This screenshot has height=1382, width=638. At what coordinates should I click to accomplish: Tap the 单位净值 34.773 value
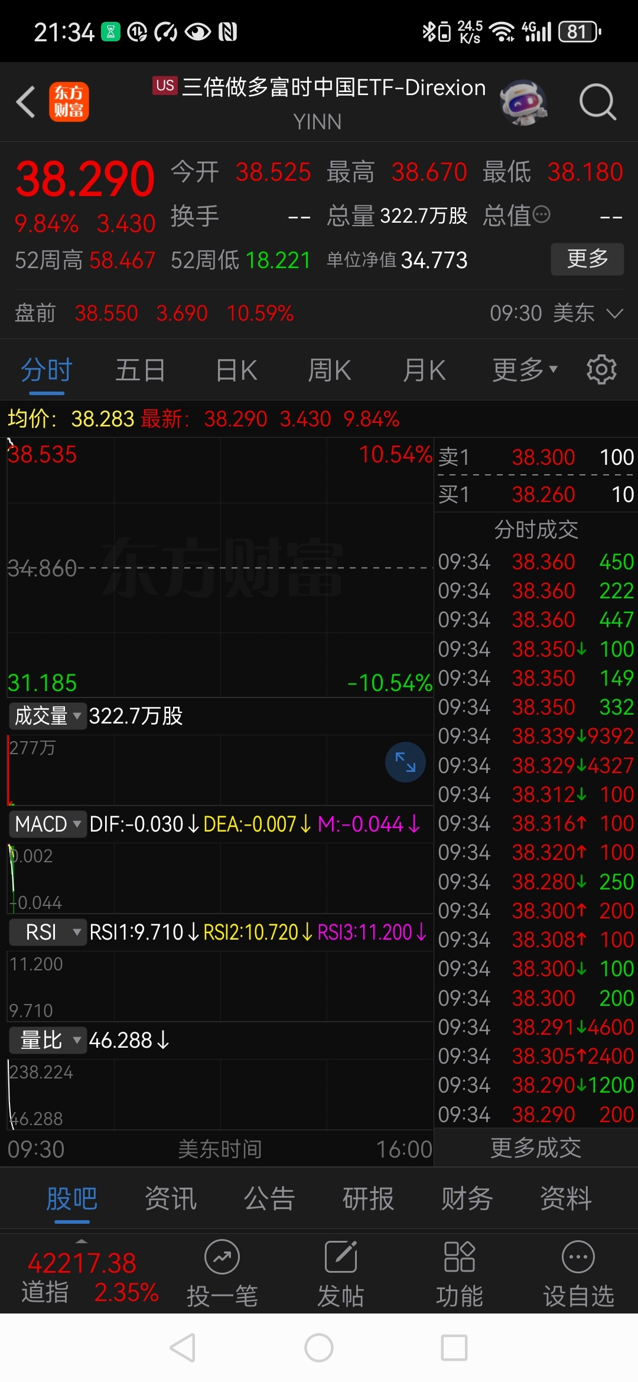point(434,260)
